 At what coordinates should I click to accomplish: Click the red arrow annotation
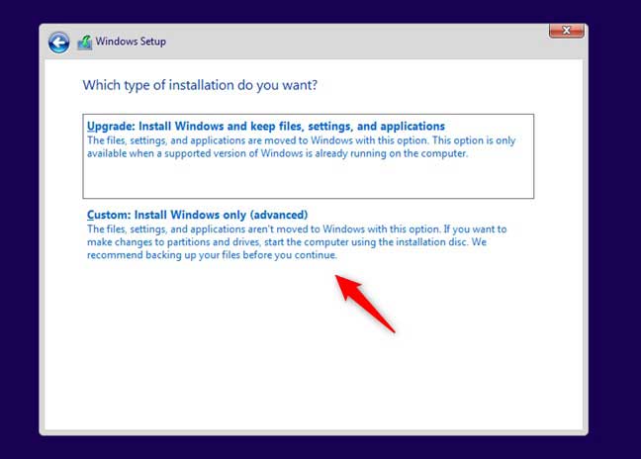pos(365,303)
